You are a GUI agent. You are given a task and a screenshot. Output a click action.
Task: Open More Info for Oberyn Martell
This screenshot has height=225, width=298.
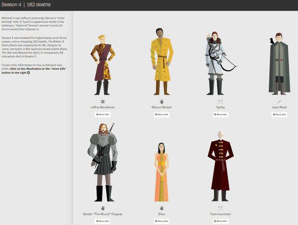click(x=161, y=115)
